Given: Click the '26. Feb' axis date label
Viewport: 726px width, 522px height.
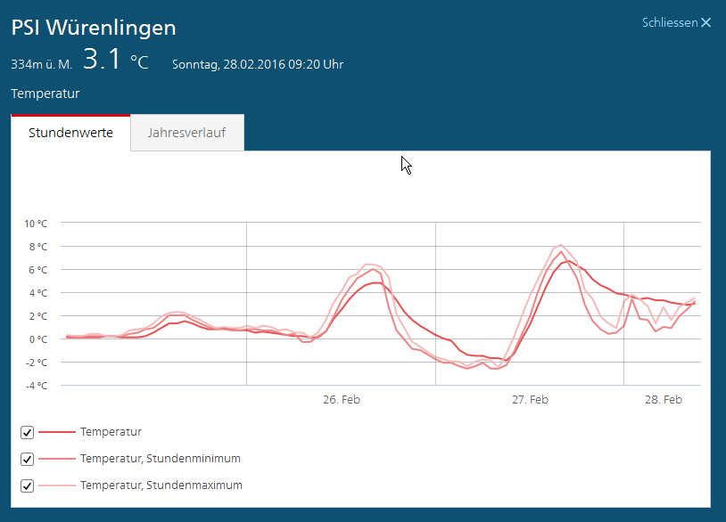Looking at the screenshot, I should click(x=342, y=400).
